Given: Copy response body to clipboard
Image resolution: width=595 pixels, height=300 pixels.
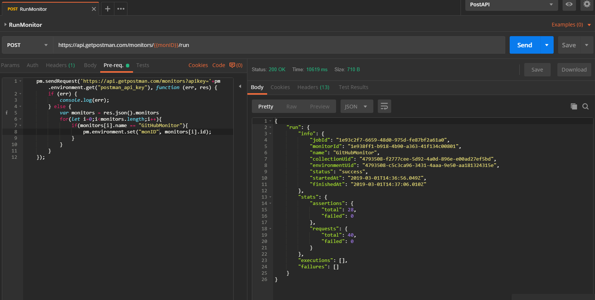Looking at the screenshot, I should [574, 107].
